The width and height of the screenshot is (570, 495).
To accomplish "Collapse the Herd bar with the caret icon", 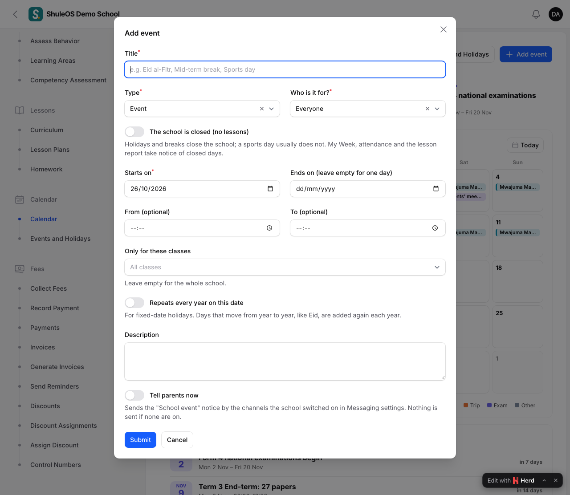I will pos(544,480).
